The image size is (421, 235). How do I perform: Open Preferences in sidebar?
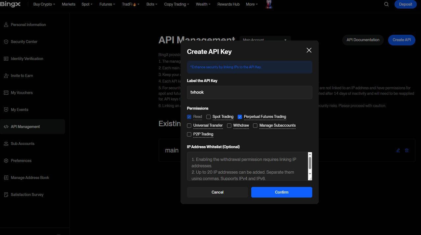point(21,161)
